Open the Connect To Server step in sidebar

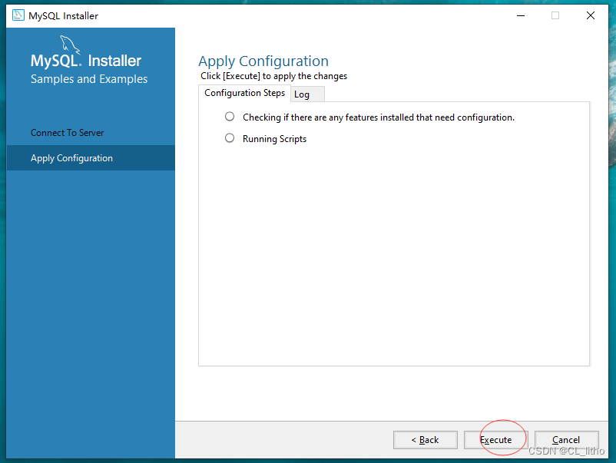91,133
